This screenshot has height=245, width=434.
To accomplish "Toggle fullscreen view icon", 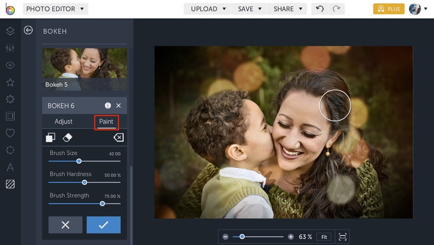I will click(x=343, y=237).
